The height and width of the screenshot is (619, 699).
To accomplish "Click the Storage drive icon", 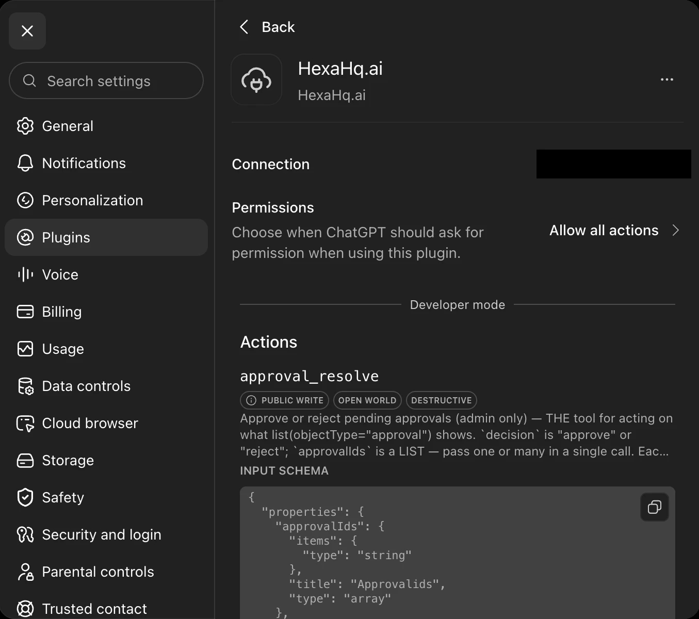I will pos(25,460).
